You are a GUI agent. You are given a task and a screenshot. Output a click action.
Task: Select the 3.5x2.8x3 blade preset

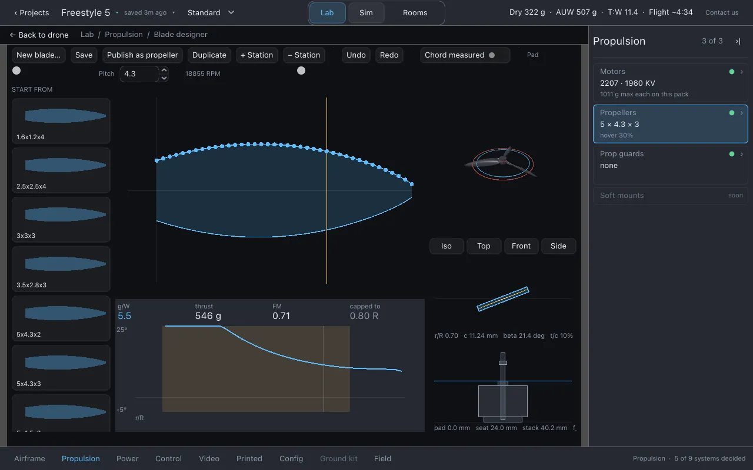coord(61,268)
